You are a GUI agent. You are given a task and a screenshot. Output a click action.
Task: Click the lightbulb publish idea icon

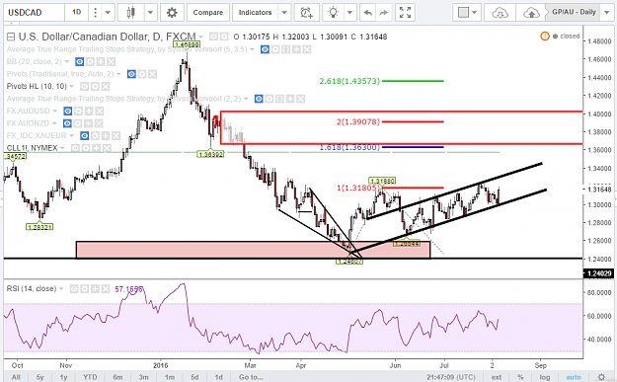(334, 13)
